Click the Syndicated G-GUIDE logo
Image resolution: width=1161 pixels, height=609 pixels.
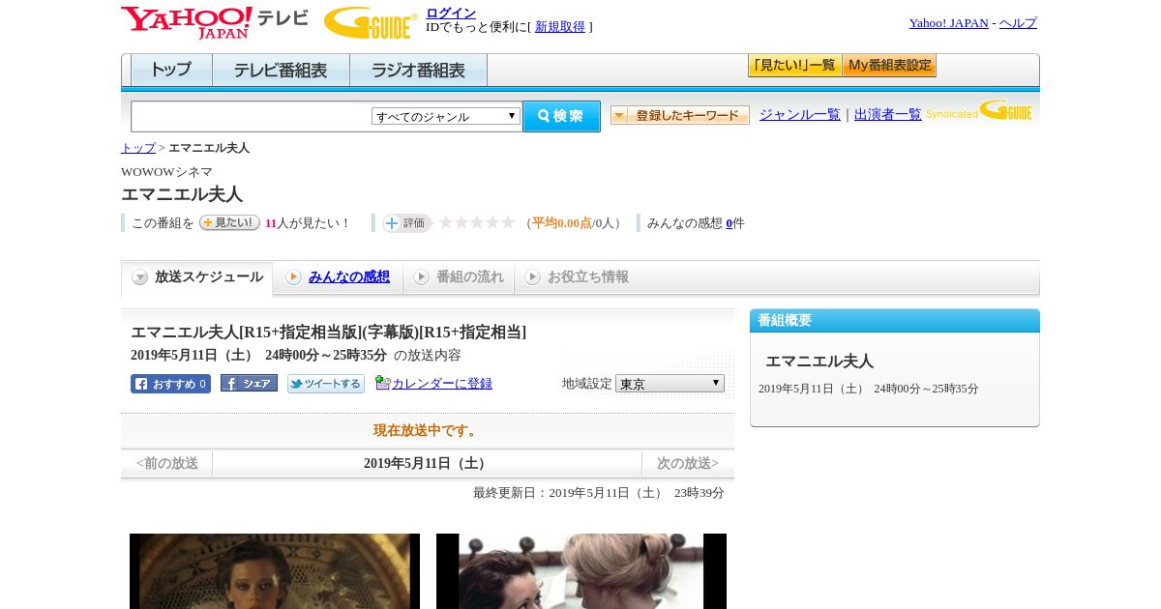[x=979, y=110]
